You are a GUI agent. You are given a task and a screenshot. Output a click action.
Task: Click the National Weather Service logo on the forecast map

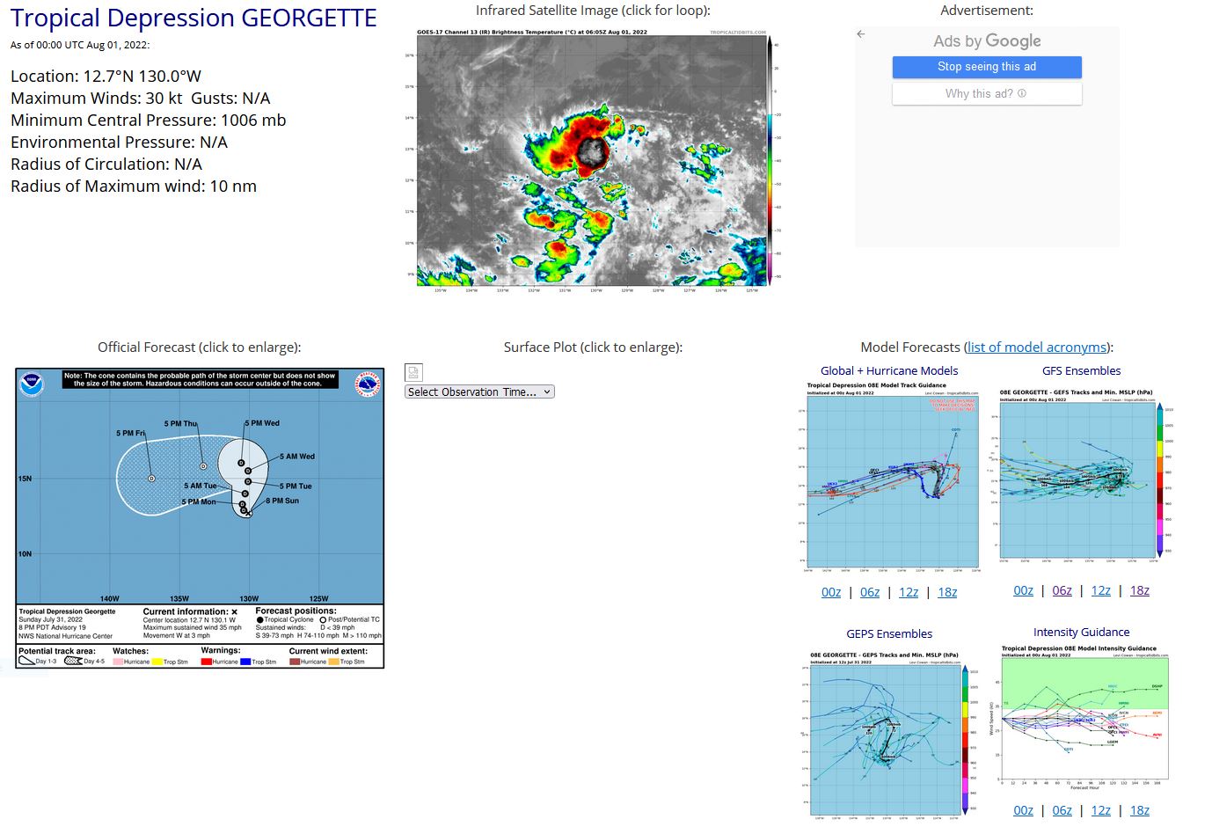coord(367,384)
